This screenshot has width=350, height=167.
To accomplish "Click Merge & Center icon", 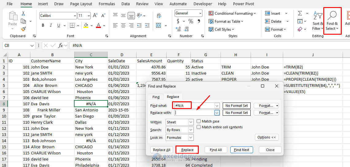I will coord(159,25).
